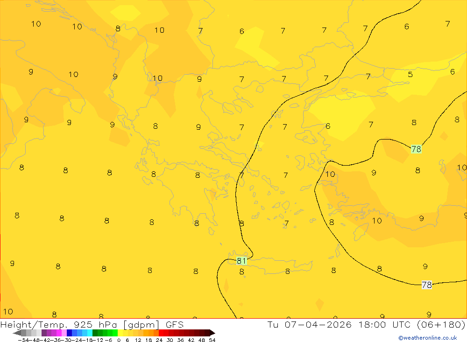Click the forecast date Tu 07-04-2026
Screen dimensions: 467x342
[x=309, y=325]
